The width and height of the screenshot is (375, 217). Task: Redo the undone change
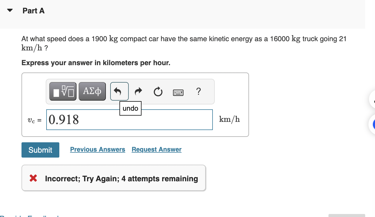point(138,91)
